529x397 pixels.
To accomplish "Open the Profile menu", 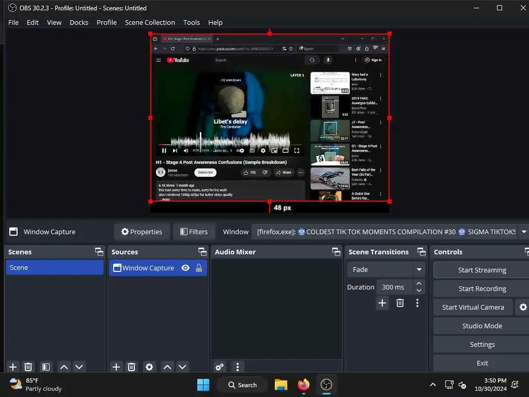I will [x=106, y=22].
